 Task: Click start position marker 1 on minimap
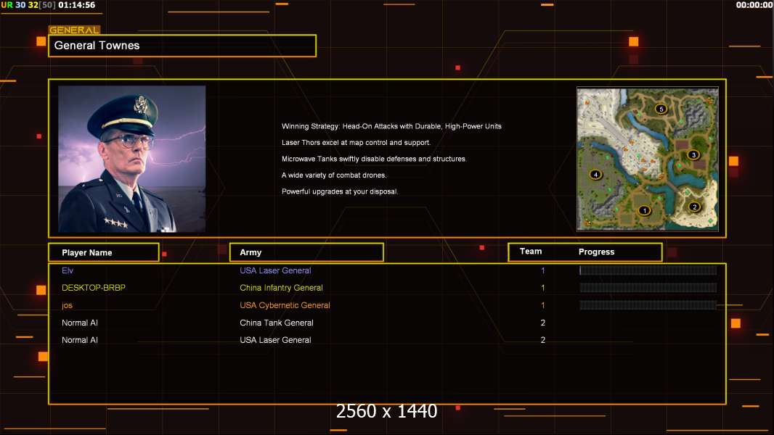(x=644, y=210)
